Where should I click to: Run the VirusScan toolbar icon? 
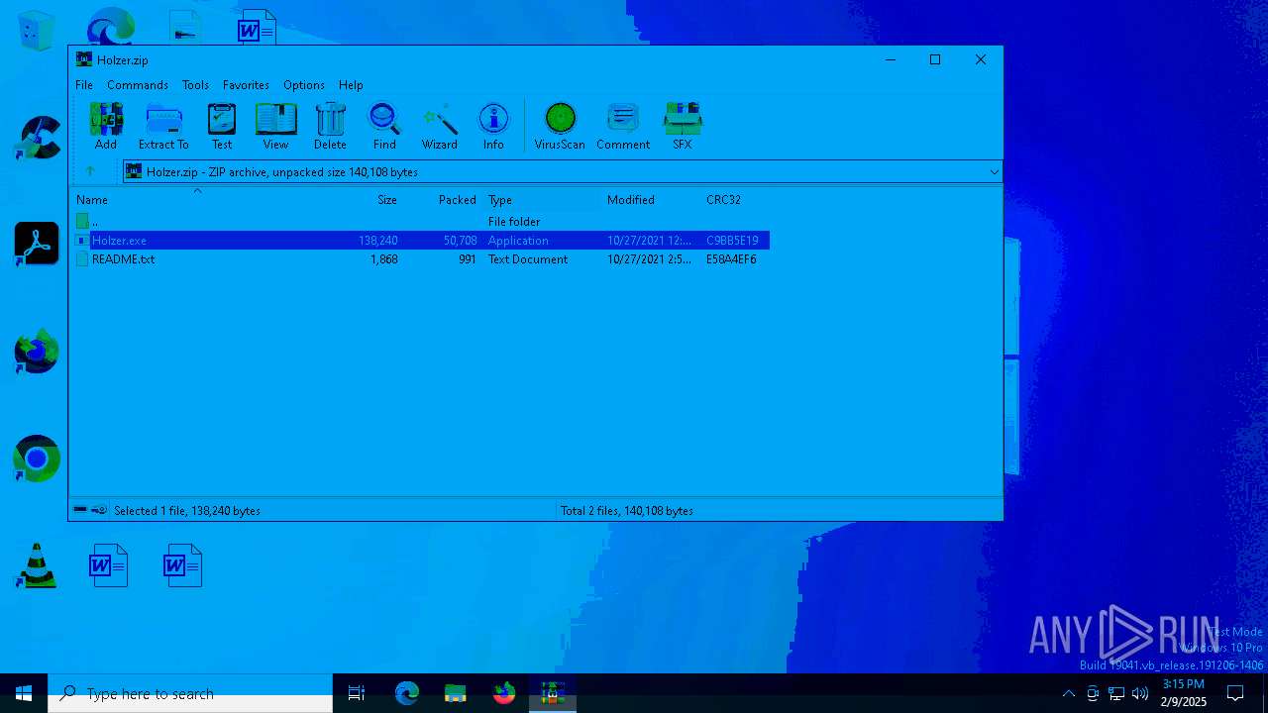tap(560, 120)
